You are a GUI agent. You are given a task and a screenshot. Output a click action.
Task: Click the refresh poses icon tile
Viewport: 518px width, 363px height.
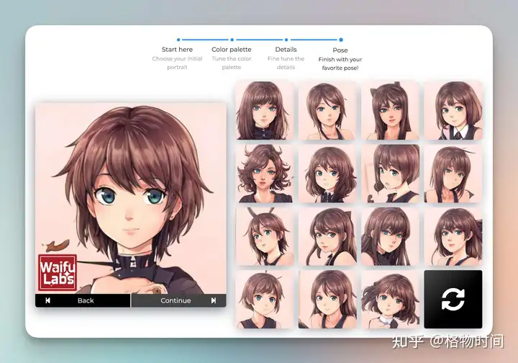point(453,299)
